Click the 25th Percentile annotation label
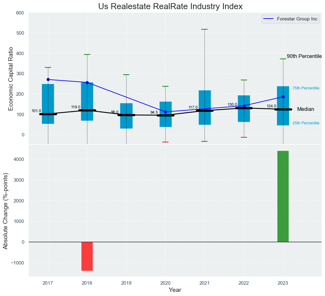The image size is (325, 296). point(306,123)
